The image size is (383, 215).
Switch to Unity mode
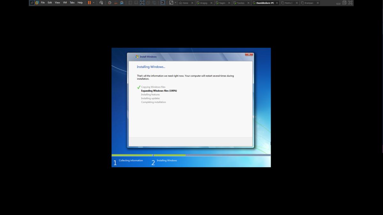pyautogui.click(x=148, y=3)
